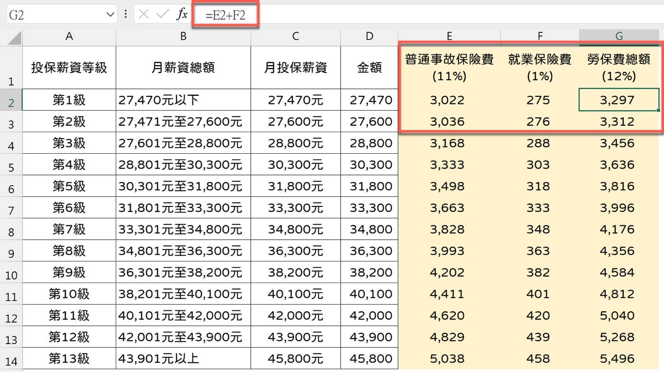Click cell 5,038 in column E

(x=449, y=358)
